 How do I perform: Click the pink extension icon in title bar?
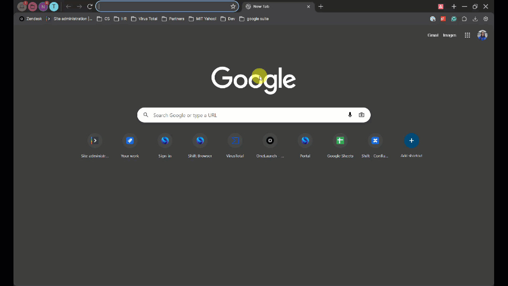(x=441, y=6)
